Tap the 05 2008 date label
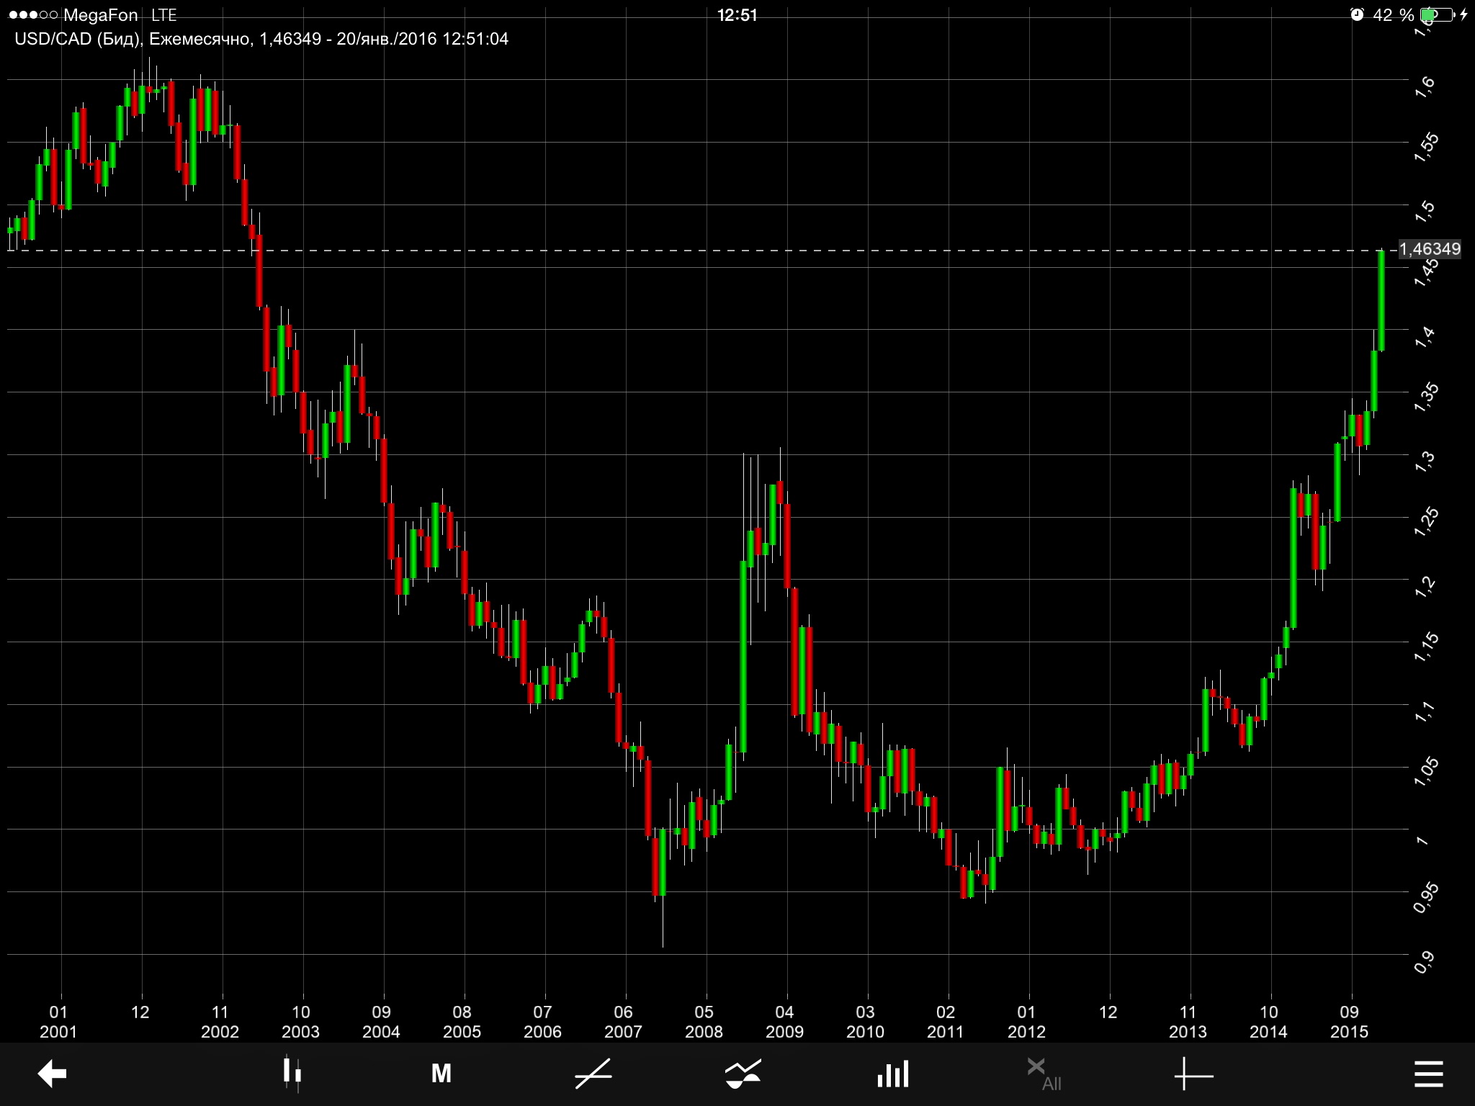This screenshot has height=1106, width=1475. point(704,1022)
